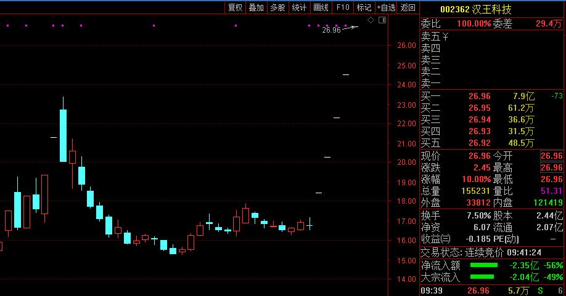The height and width of the screenshot is (296, 566).
Task: Open the 统计 statistics tool
Action: [x=299, y=7]
